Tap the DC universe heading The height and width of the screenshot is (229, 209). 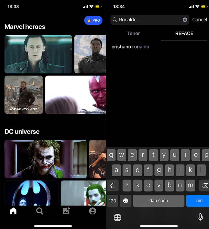coord(22,132)
